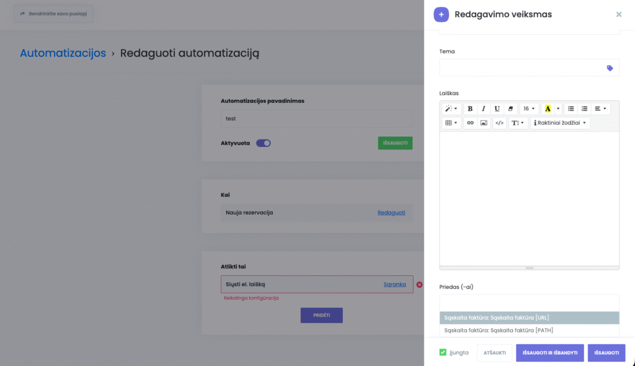Click the yellow text highlight color swatch
The image size is (635, 366).
pyautogui.click(x=548, y=109)
